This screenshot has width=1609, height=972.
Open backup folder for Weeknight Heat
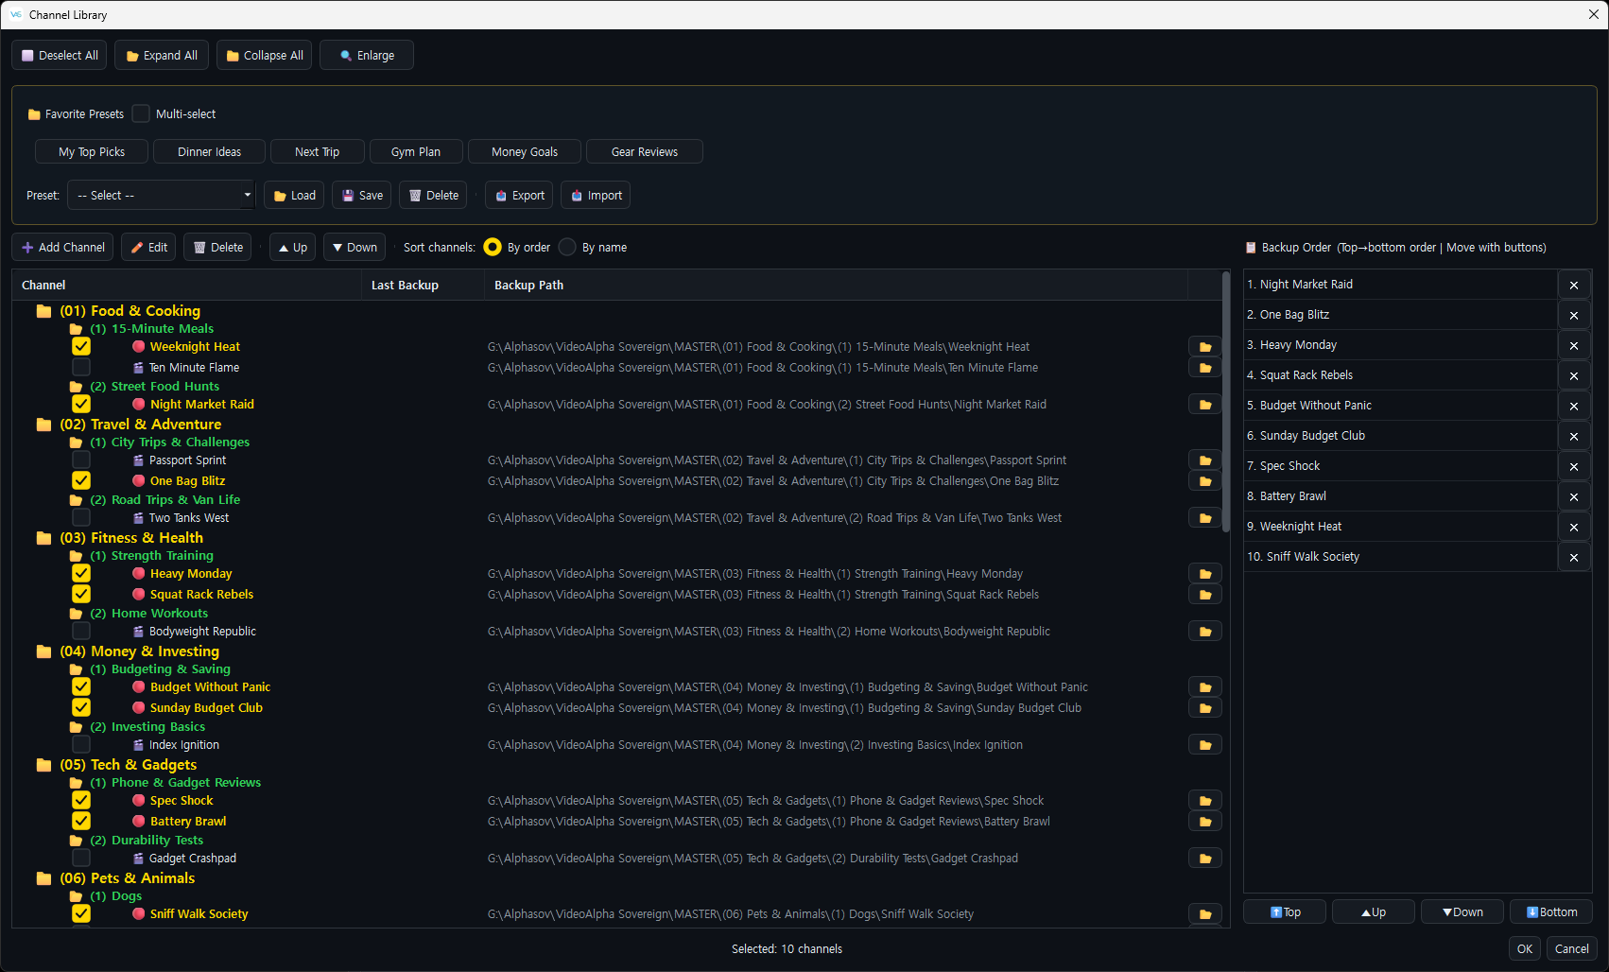[1204, 347]
